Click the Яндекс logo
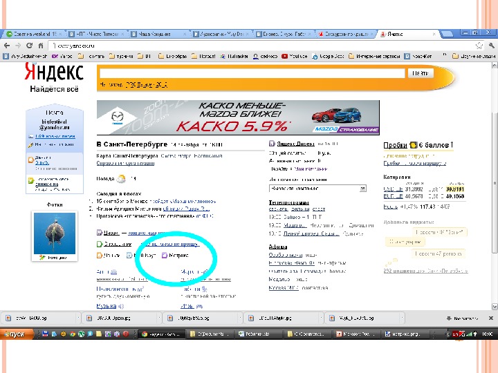498x373 pixels. (x=54, y=72)
